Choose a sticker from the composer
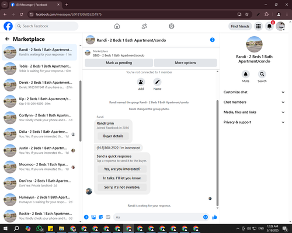The width and height of the screenshot is (292, 233). [x=101, y=217]
